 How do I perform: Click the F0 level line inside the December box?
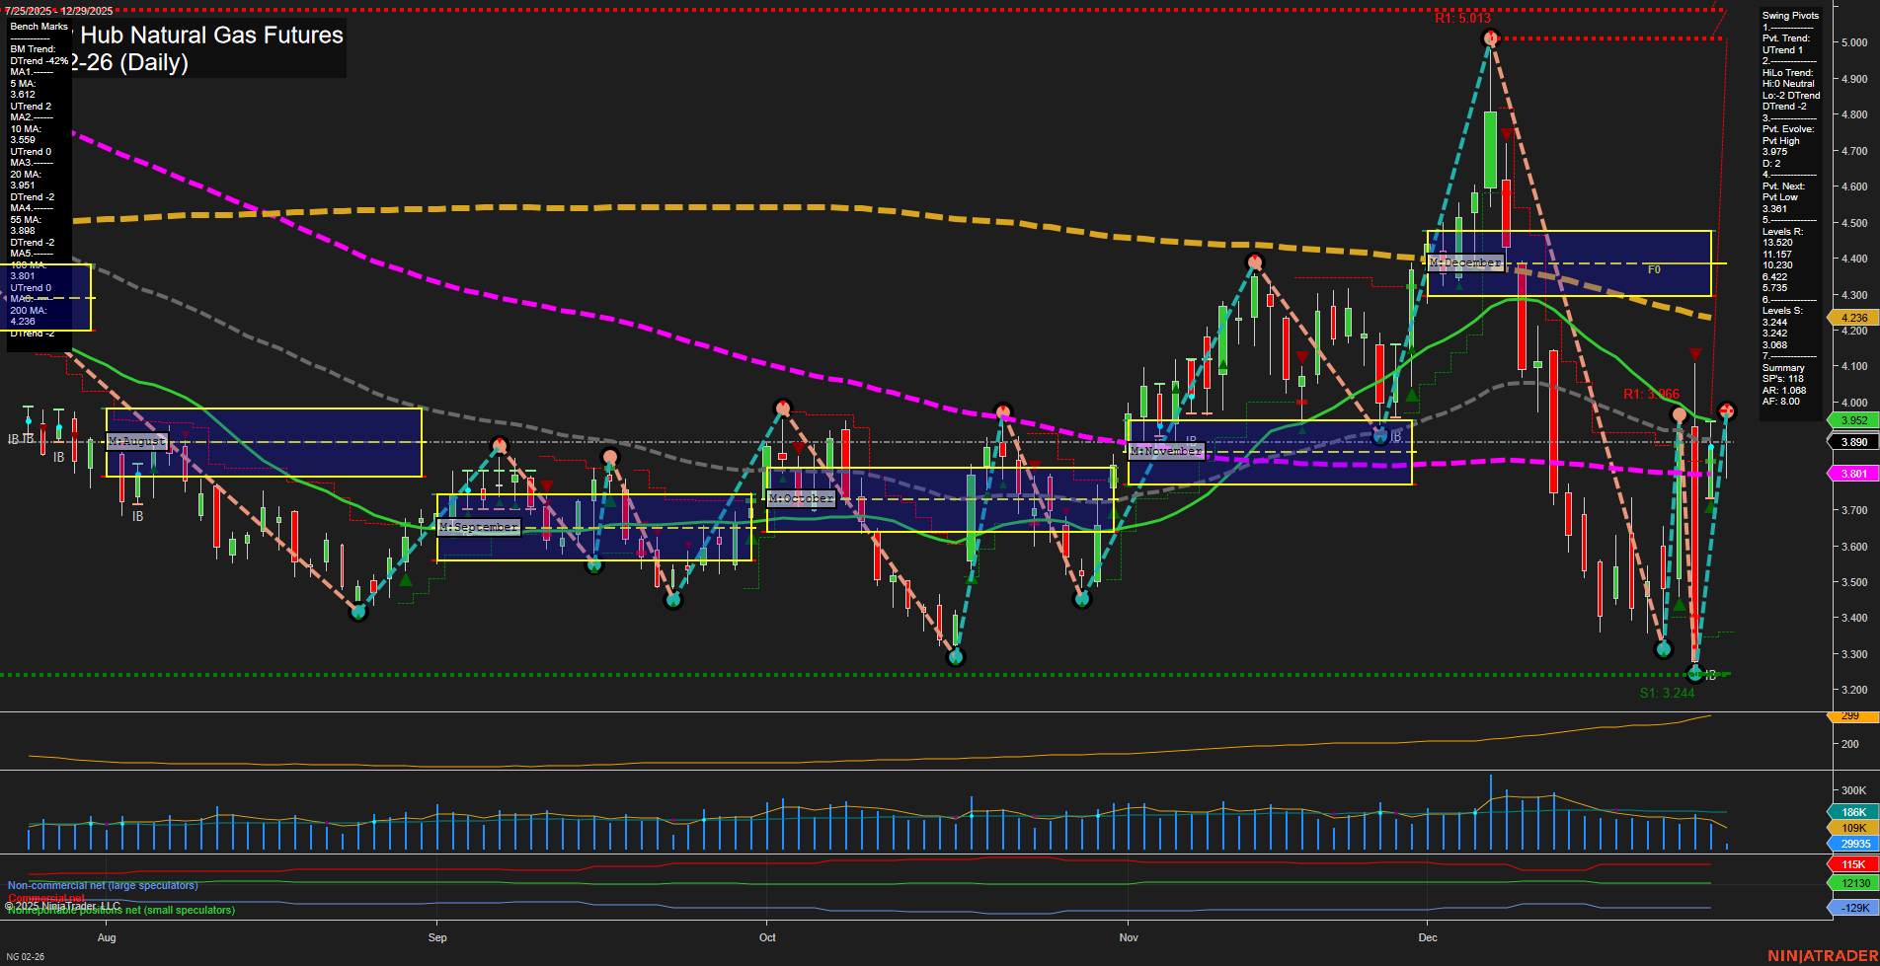[1654, 265]
